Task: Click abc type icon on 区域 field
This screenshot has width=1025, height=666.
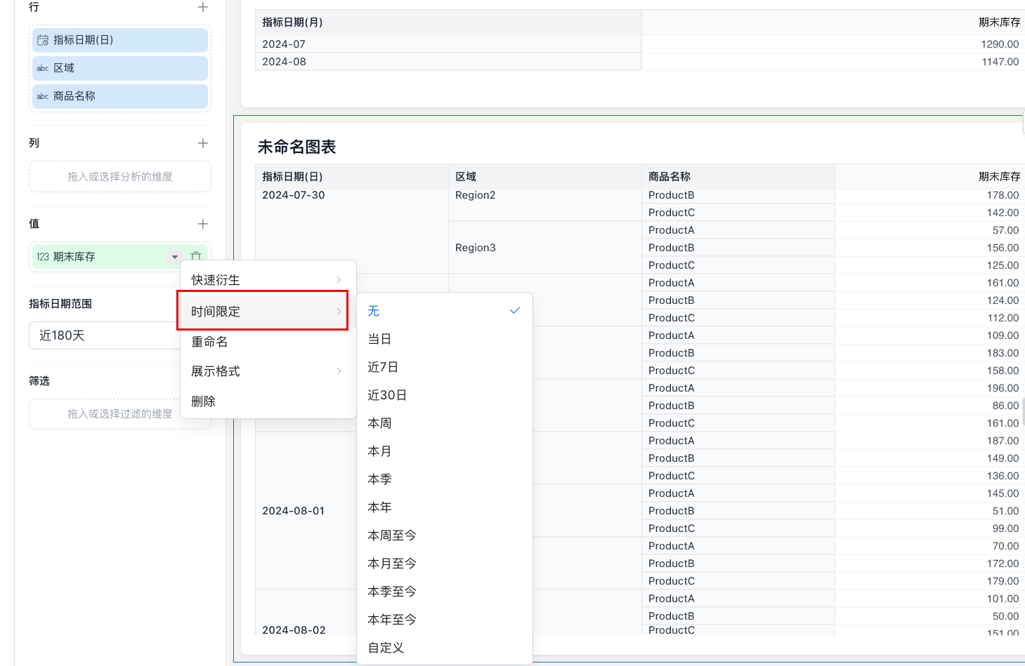Action: coord(43,68)
